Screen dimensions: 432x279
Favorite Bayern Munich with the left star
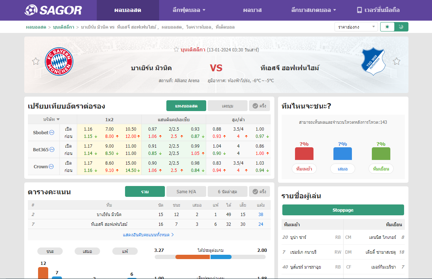(x=36, y=62)
